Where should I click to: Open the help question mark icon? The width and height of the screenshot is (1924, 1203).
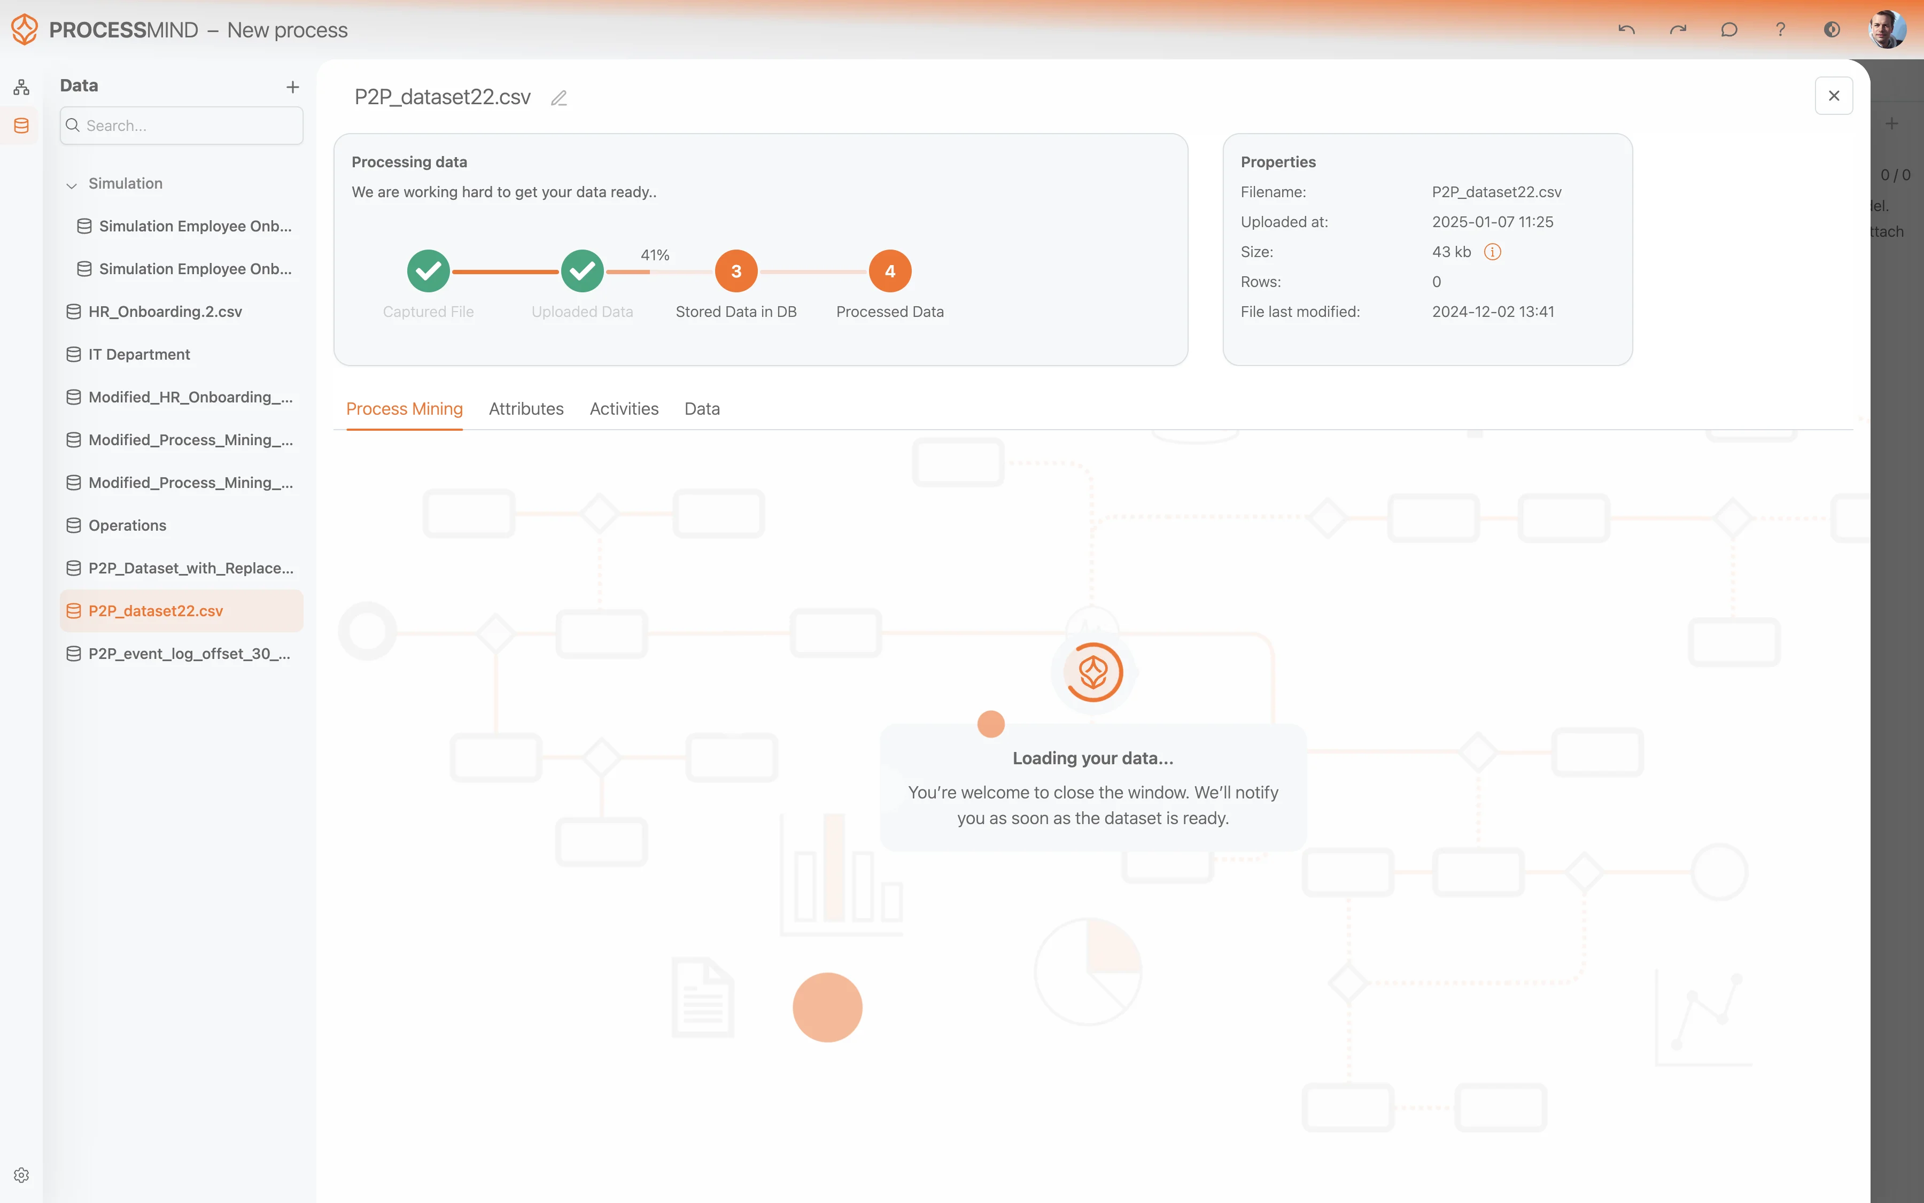pos(1780,29)
